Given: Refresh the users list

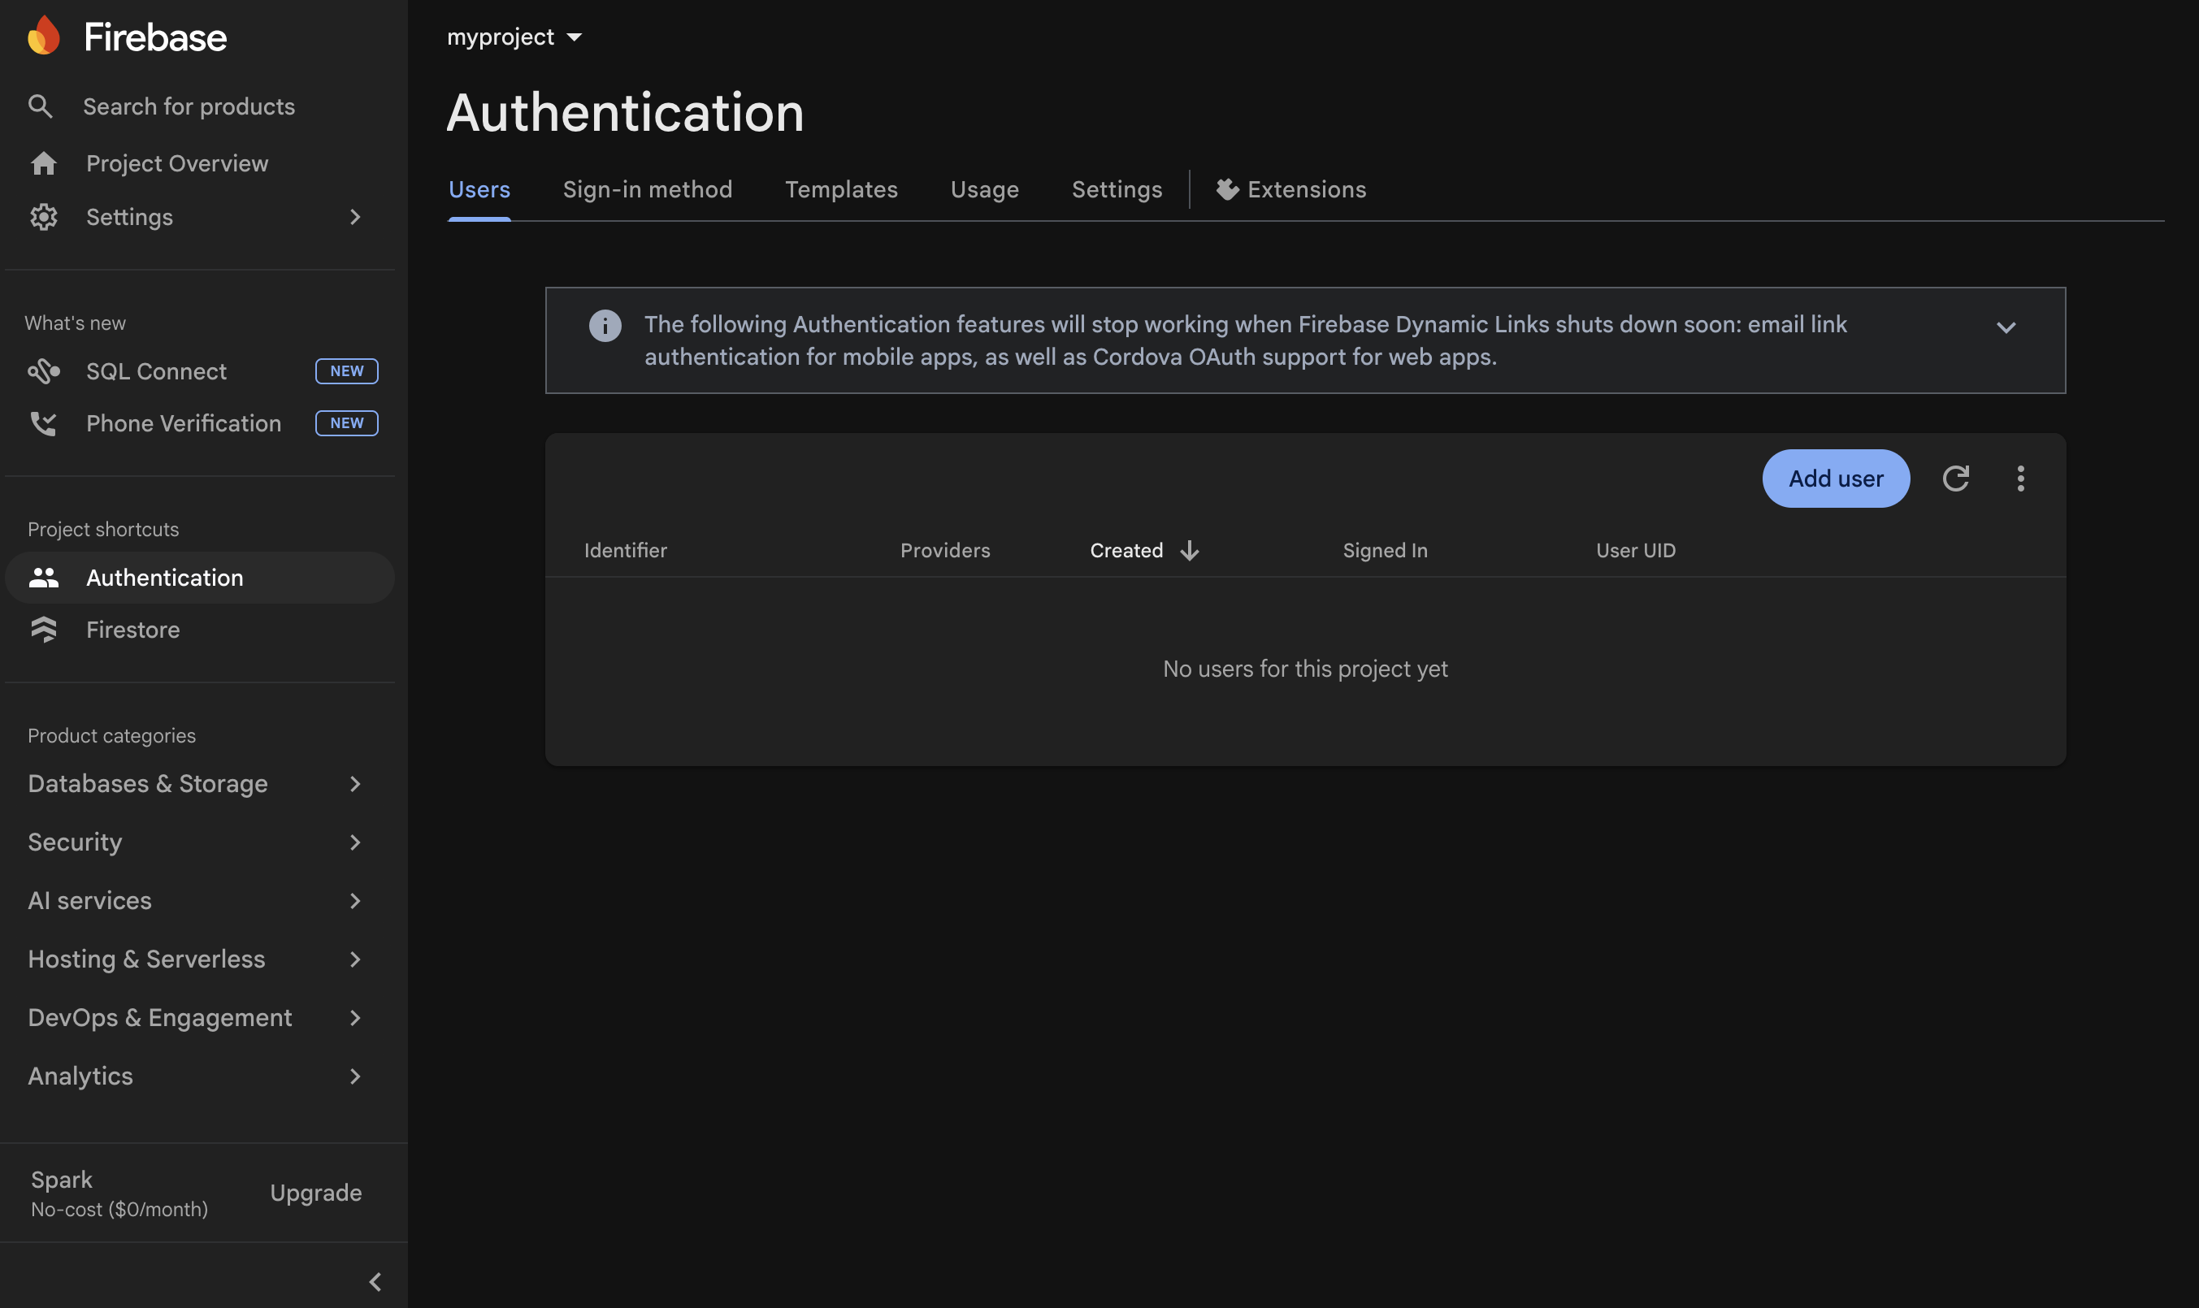Looking at the screenshot, I should 1955,479.
